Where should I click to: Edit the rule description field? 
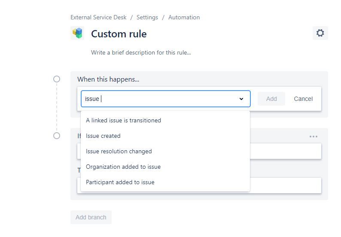pyautogui.click(x=141, y=53)
